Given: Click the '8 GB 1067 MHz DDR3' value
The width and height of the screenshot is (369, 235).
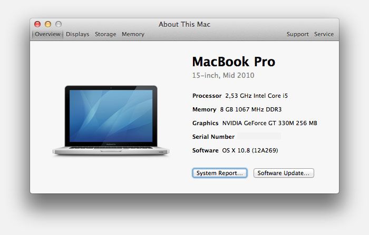Looking at the screenshot, I should click(x=251, y=109).
